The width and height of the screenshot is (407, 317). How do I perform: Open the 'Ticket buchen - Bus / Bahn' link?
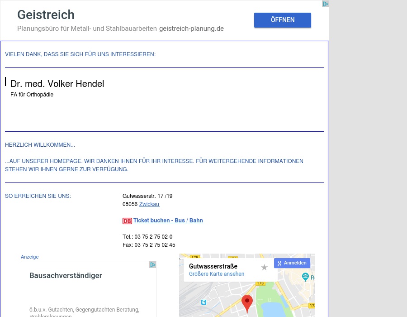tap(168, 221)
